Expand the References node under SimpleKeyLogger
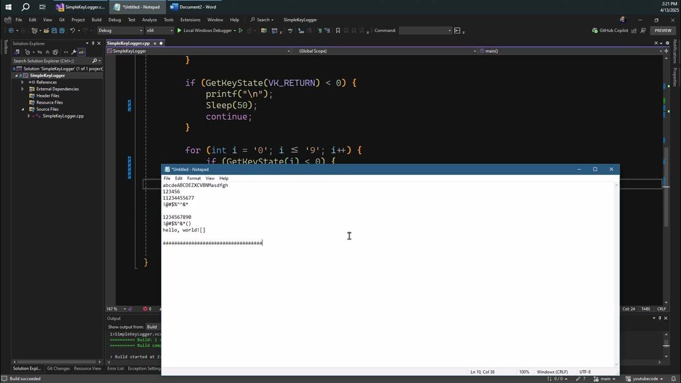The image size is (681, 383). 21,82
